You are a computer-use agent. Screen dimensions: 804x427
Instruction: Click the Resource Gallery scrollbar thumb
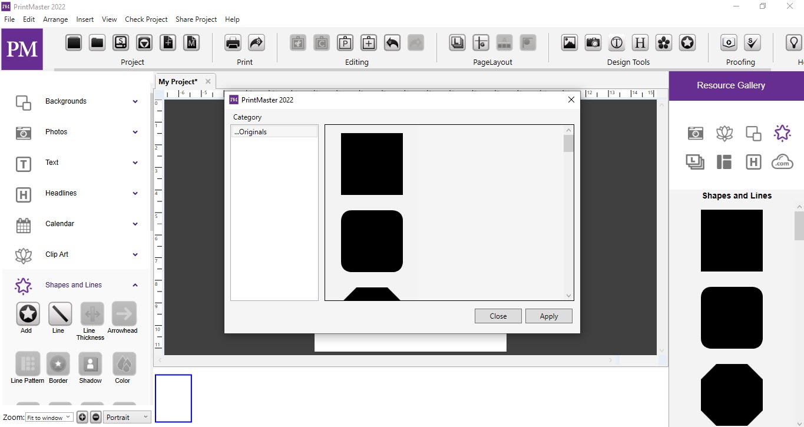coord(799,226)
